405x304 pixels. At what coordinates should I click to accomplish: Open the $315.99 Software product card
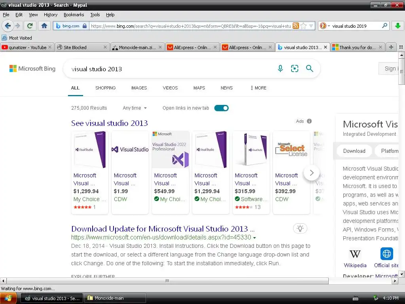(251, 173)
